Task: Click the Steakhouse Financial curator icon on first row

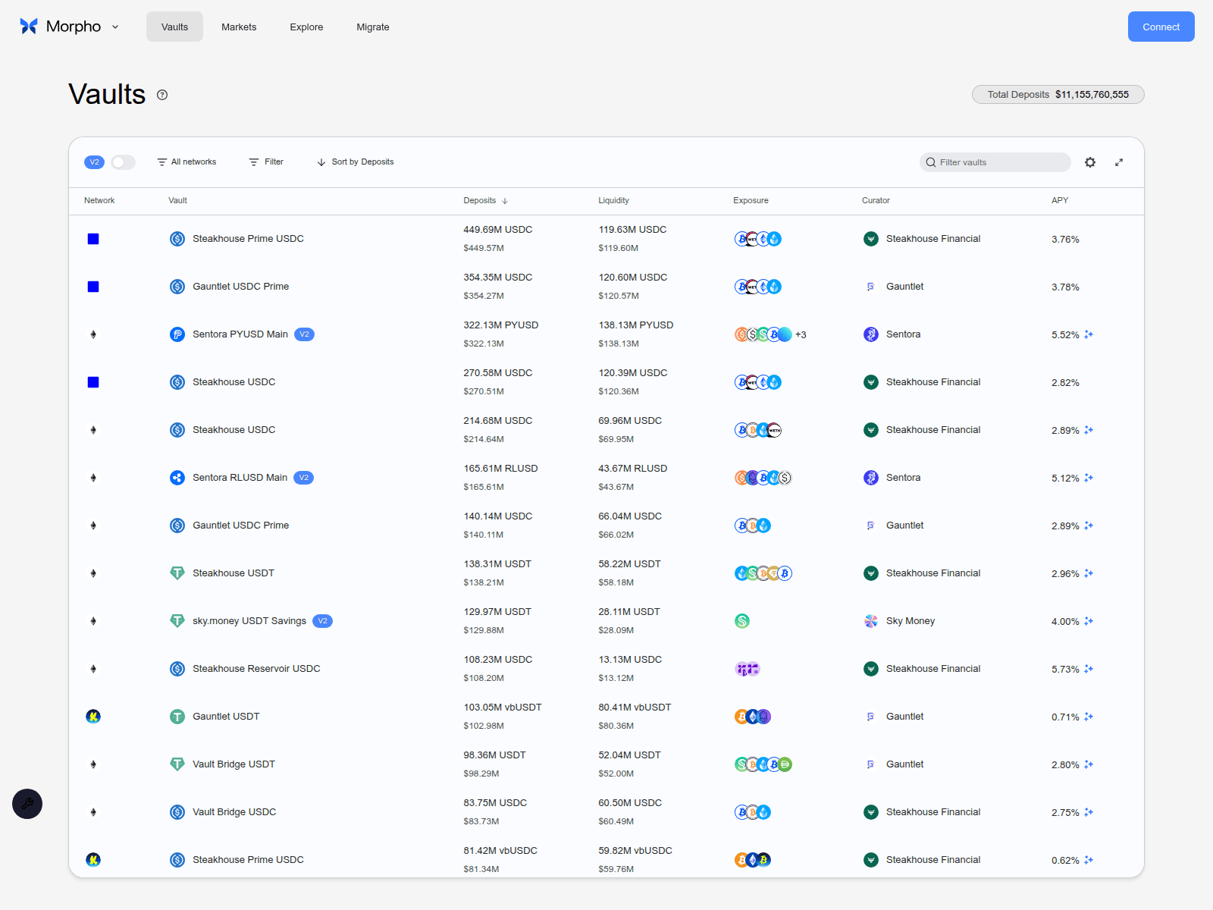Action: [x=870, y=239]
